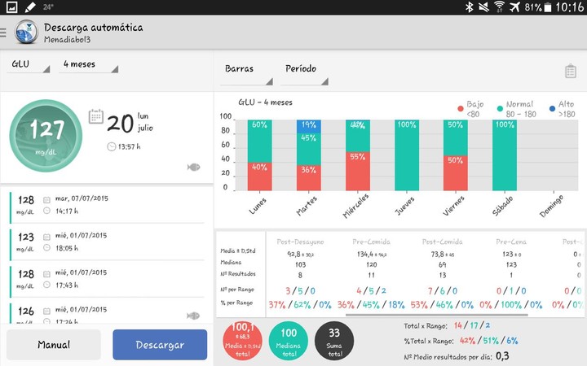The image size is (587, 366).
Task: Open the hamburger navigation menu
Action: click(x=4, y=33)
